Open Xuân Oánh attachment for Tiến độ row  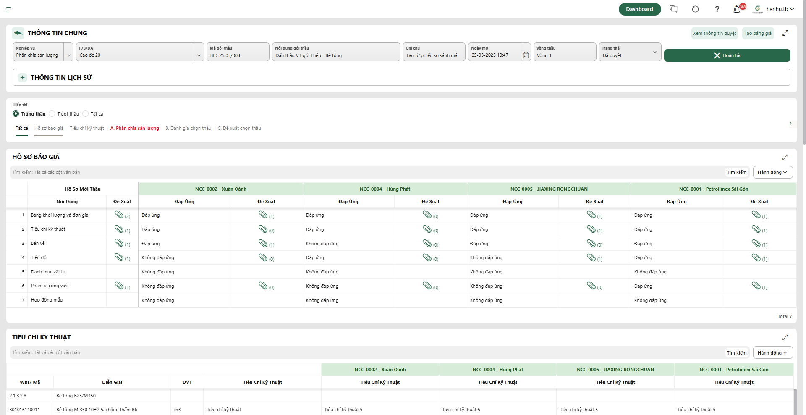click(x=263, y=257)
